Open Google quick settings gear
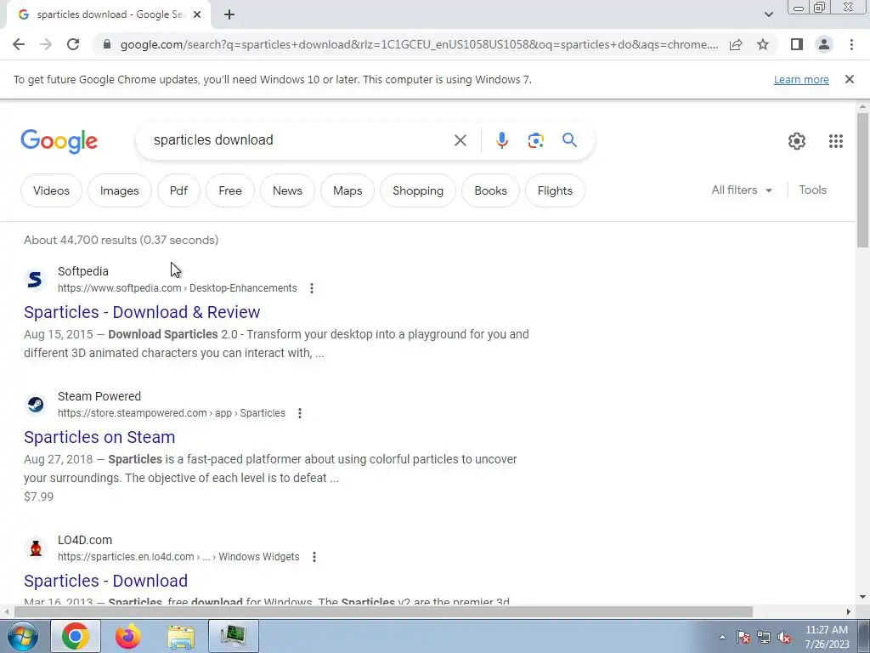This screenshot has height=653, width=870. coord(797,141)
